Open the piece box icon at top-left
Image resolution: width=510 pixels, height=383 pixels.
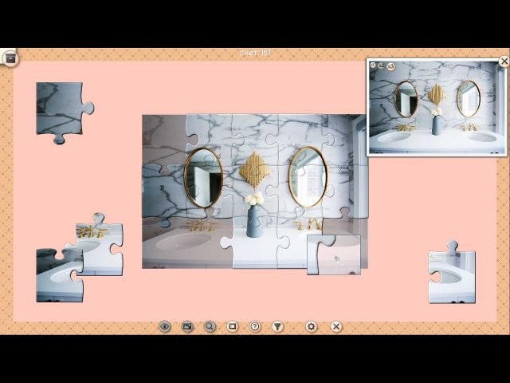click(10, 57)
